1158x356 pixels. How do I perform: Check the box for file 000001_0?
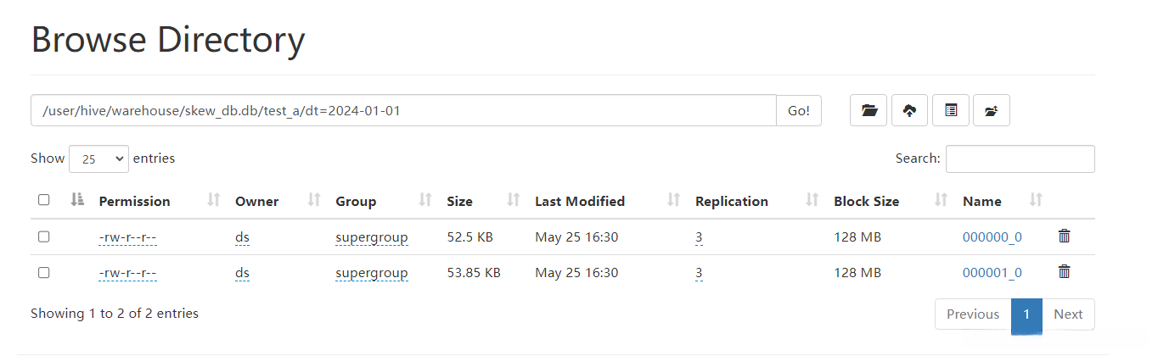pyautogui.click(x=44, y=272)
